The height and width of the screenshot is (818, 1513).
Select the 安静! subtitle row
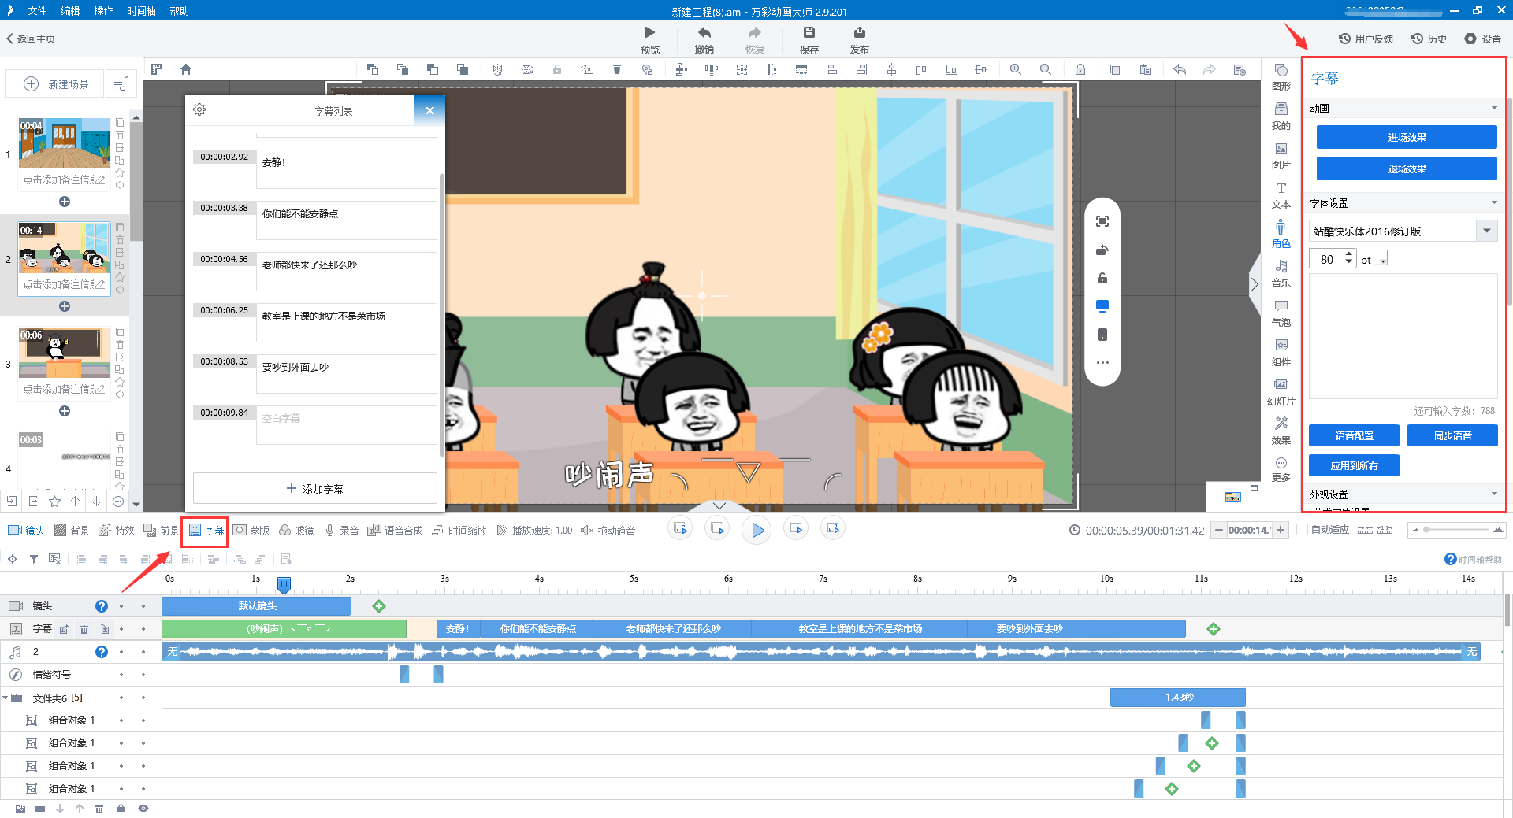[x=315, y=168]
